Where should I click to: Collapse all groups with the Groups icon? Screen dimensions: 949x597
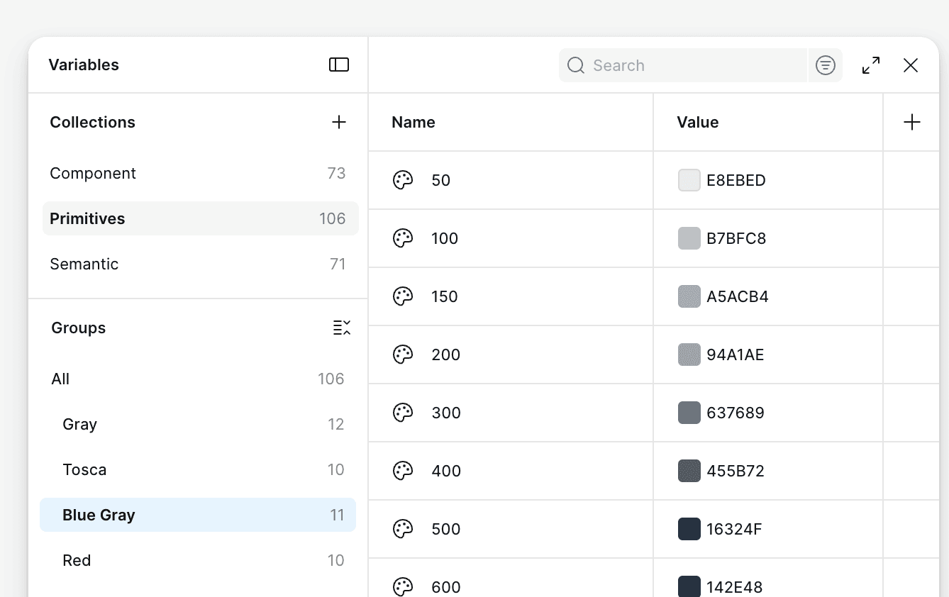click(x=342, y=328)
